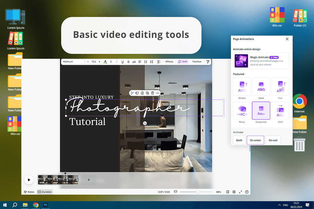Image resolution: width=314 pixels, height=209 pixels.
Task: Open the grid view icon
Action: coord(234,192)
